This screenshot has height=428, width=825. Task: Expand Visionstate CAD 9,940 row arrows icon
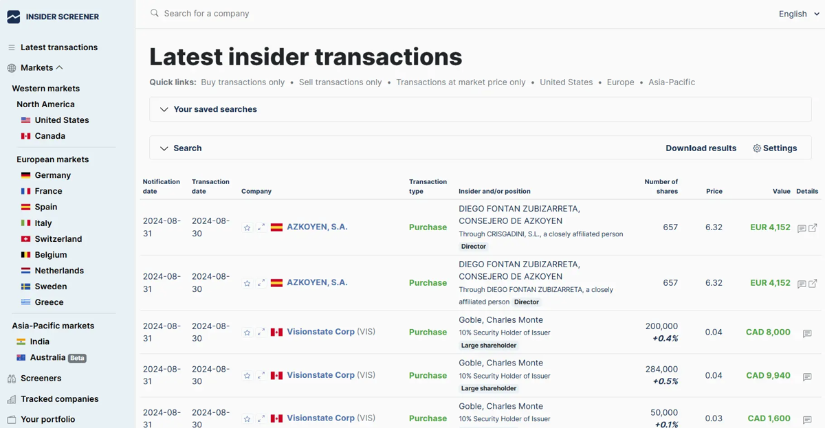click(x=261, y=376)
